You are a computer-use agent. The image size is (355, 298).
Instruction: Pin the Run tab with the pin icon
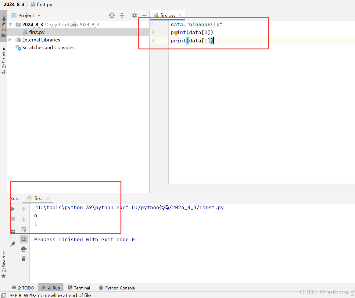click(x=13, y=244)
